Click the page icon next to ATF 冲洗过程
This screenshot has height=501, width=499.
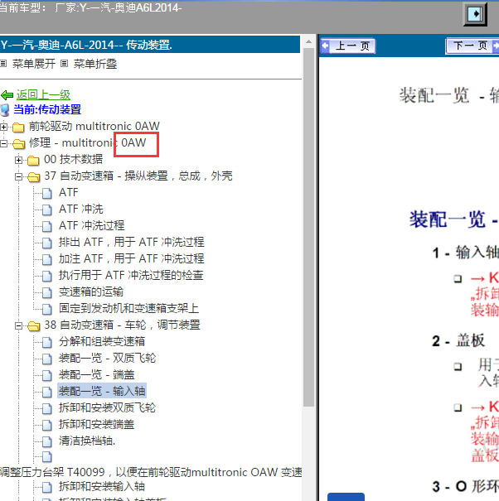coord(47,226)
